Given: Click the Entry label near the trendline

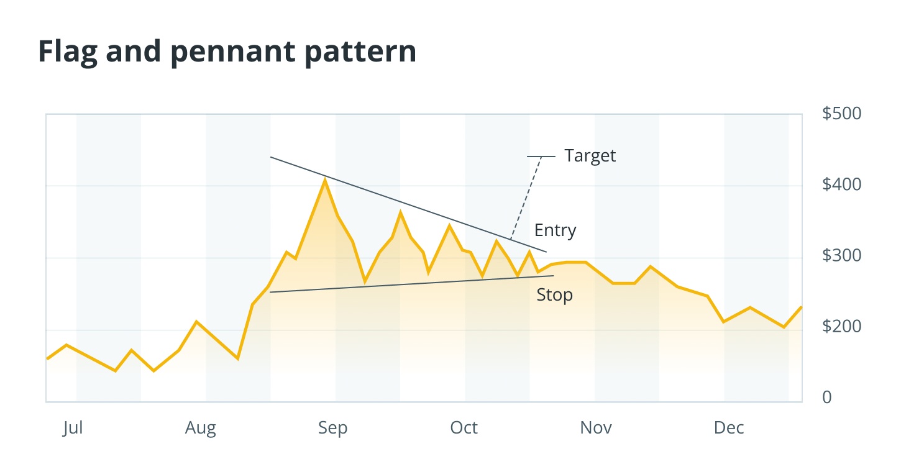Looking at the screenshot, I should click(x=555, y=230).
